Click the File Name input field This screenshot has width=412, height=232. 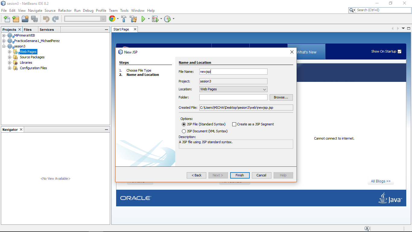[x=233, y=72]
